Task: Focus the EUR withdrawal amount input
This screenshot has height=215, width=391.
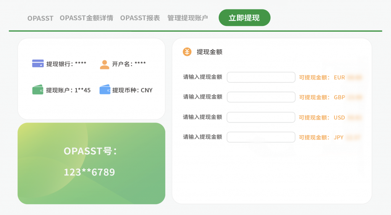Action: (261, 77)
